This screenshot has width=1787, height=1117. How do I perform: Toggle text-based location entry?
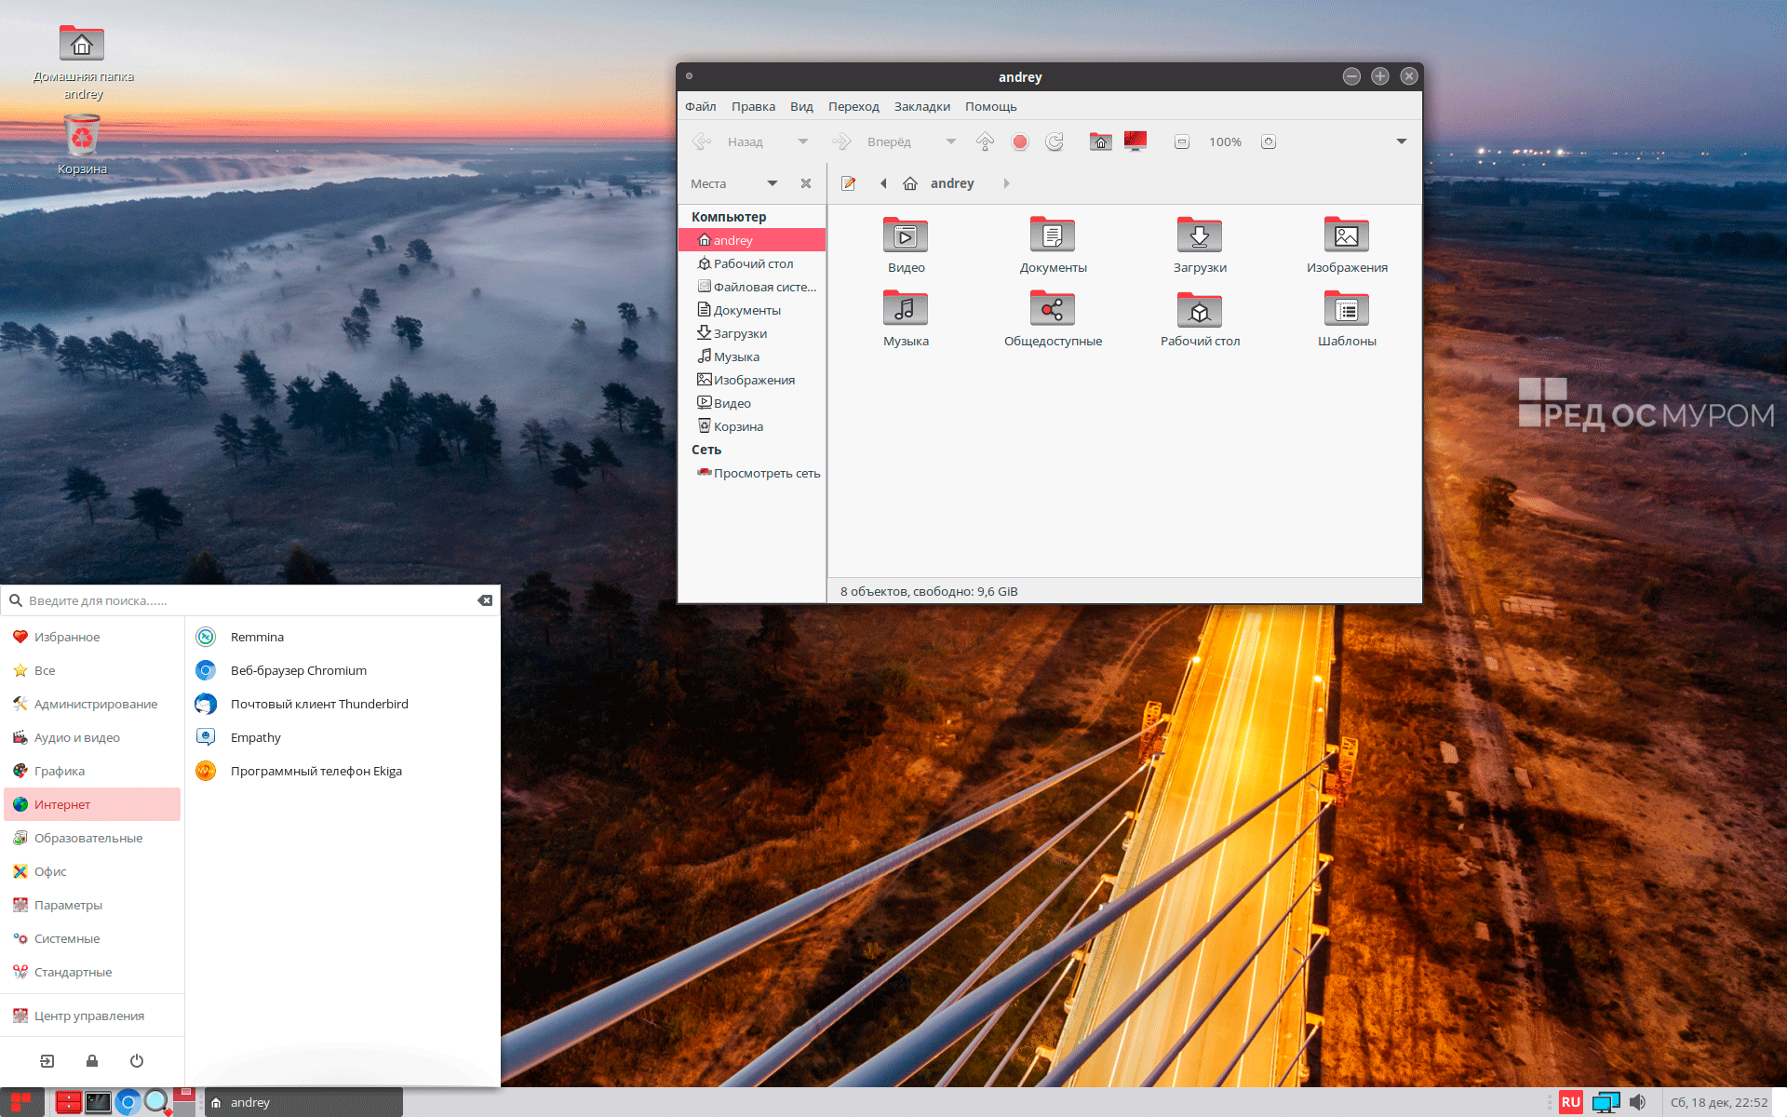(x=848, y=183)
